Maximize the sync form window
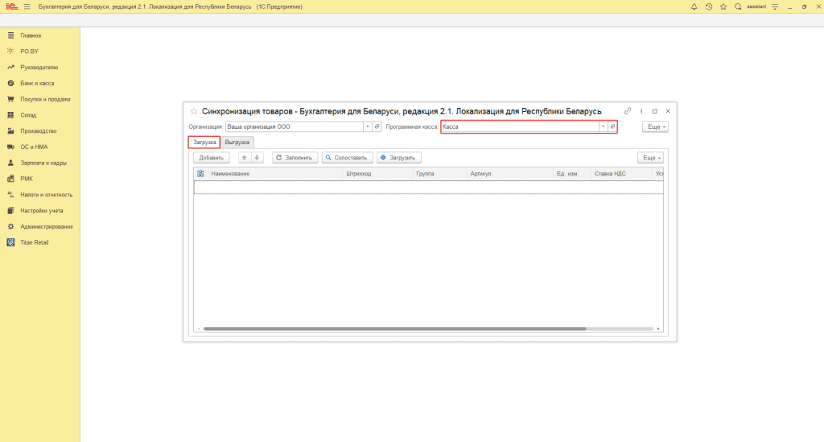824x442 pixels. click(x=654, y=111)
